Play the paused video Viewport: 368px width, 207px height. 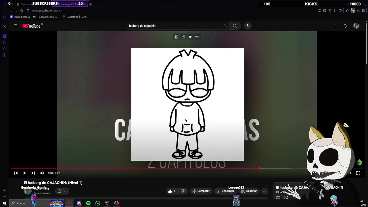click(24, 173)
